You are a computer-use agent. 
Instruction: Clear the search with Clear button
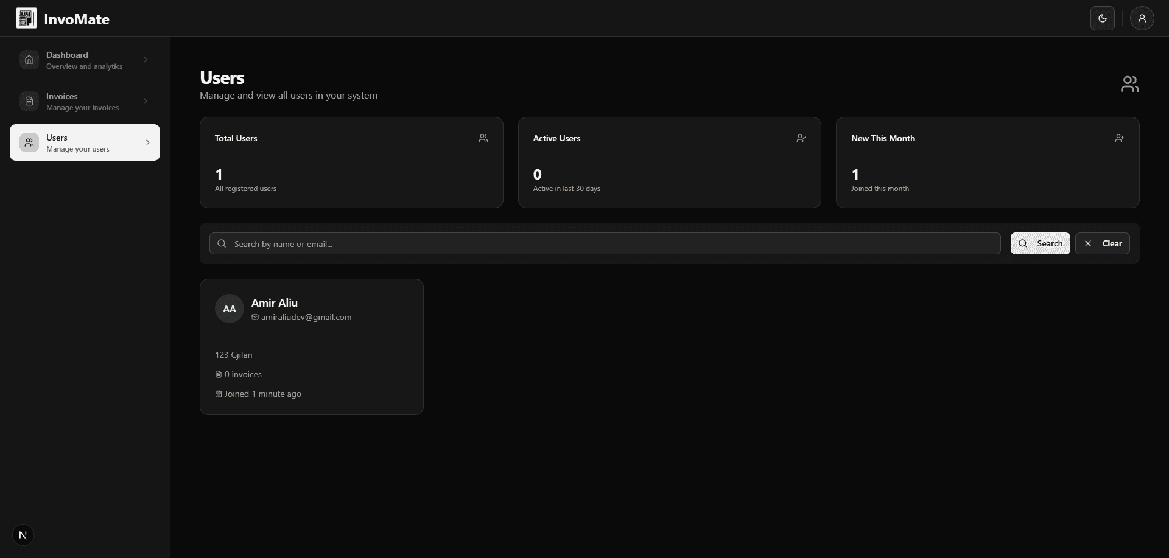coord(1103,243)
